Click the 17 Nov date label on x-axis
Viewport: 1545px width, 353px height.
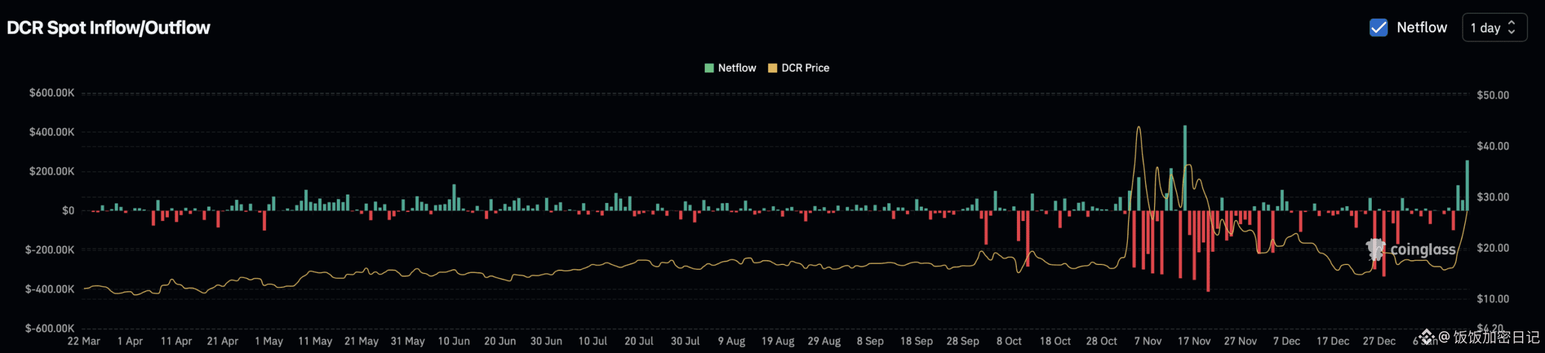click(x=1194, y=341)
